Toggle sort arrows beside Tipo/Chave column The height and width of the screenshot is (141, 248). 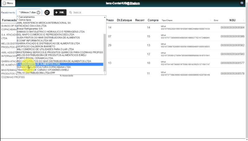click(x=210, y=20)
